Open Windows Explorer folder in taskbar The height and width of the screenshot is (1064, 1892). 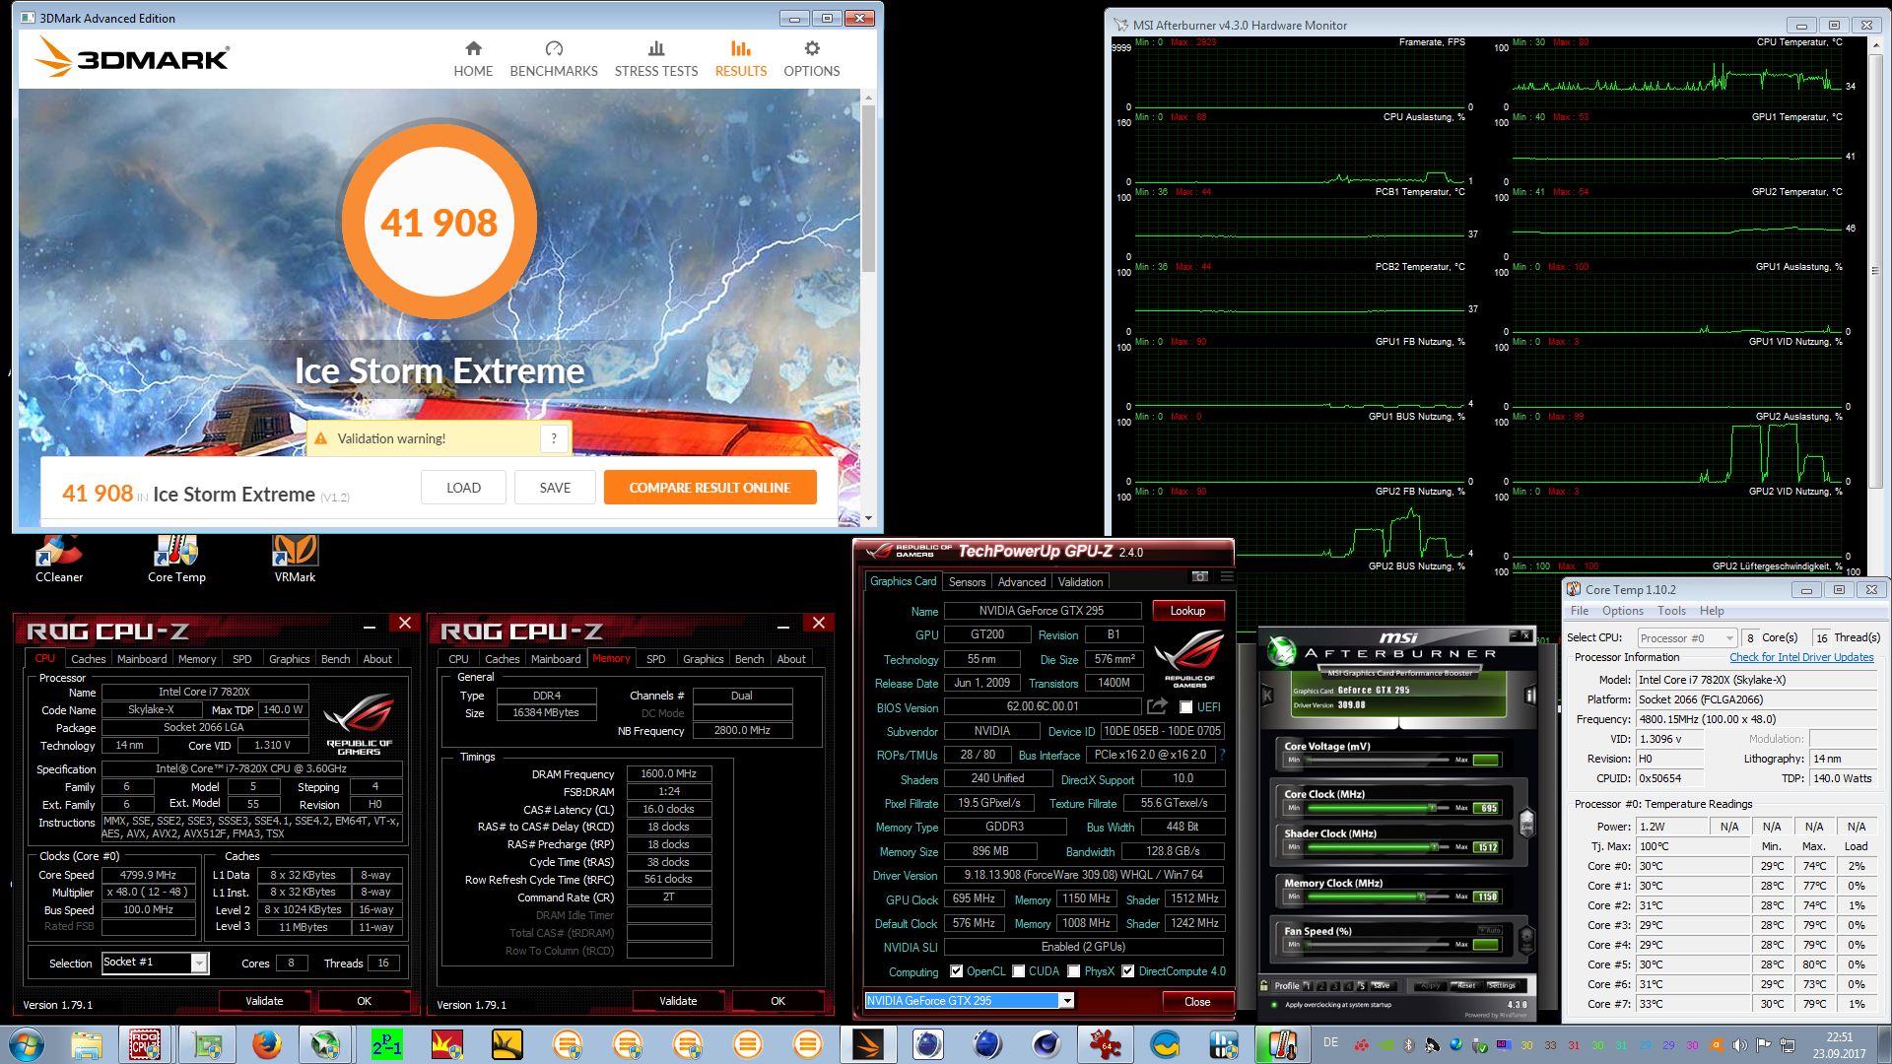[87, 1044]
